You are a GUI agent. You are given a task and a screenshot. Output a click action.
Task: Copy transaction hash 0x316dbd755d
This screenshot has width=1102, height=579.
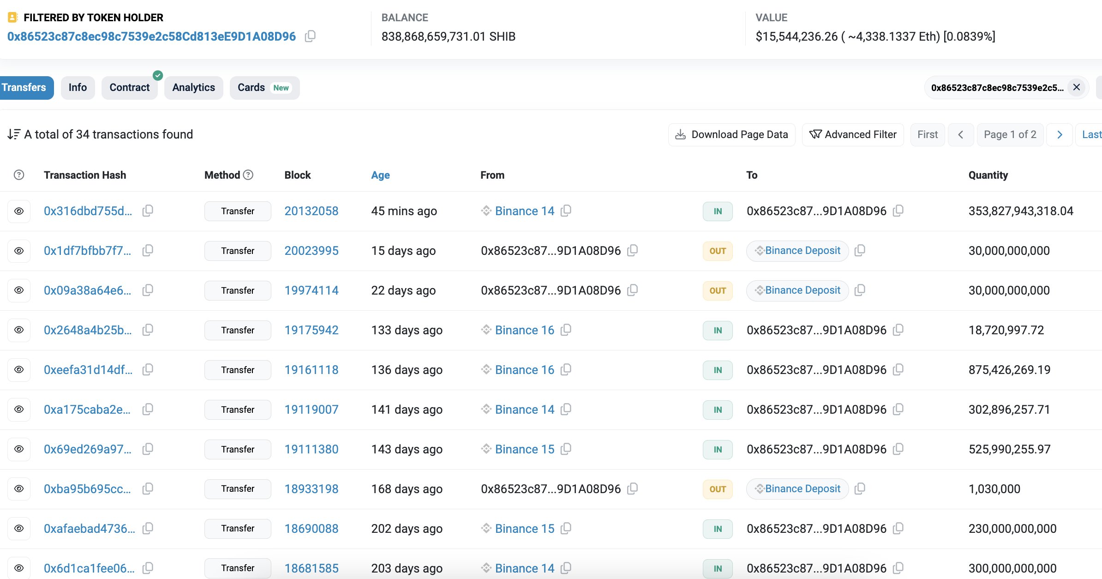tap(148, 211)
